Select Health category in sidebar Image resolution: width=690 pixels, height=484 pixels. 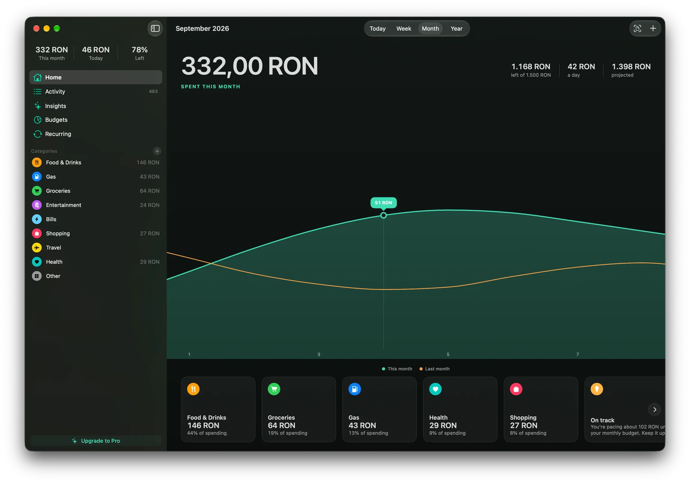pos(95,262)
